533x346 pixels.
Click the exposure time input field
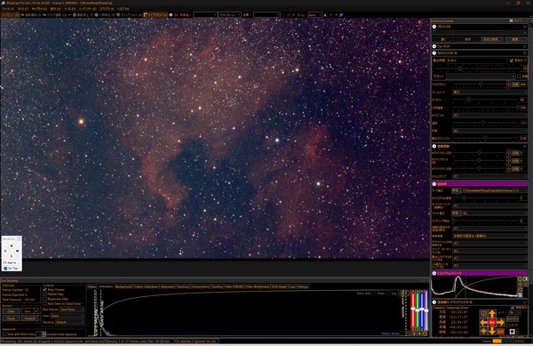476,60
